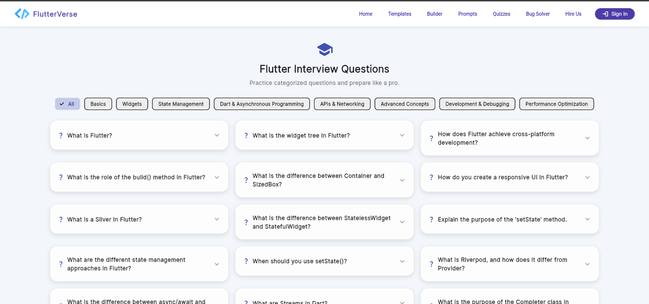Open the Bug Solver section
Screen dimensions: 649x304
click(537, 14)
